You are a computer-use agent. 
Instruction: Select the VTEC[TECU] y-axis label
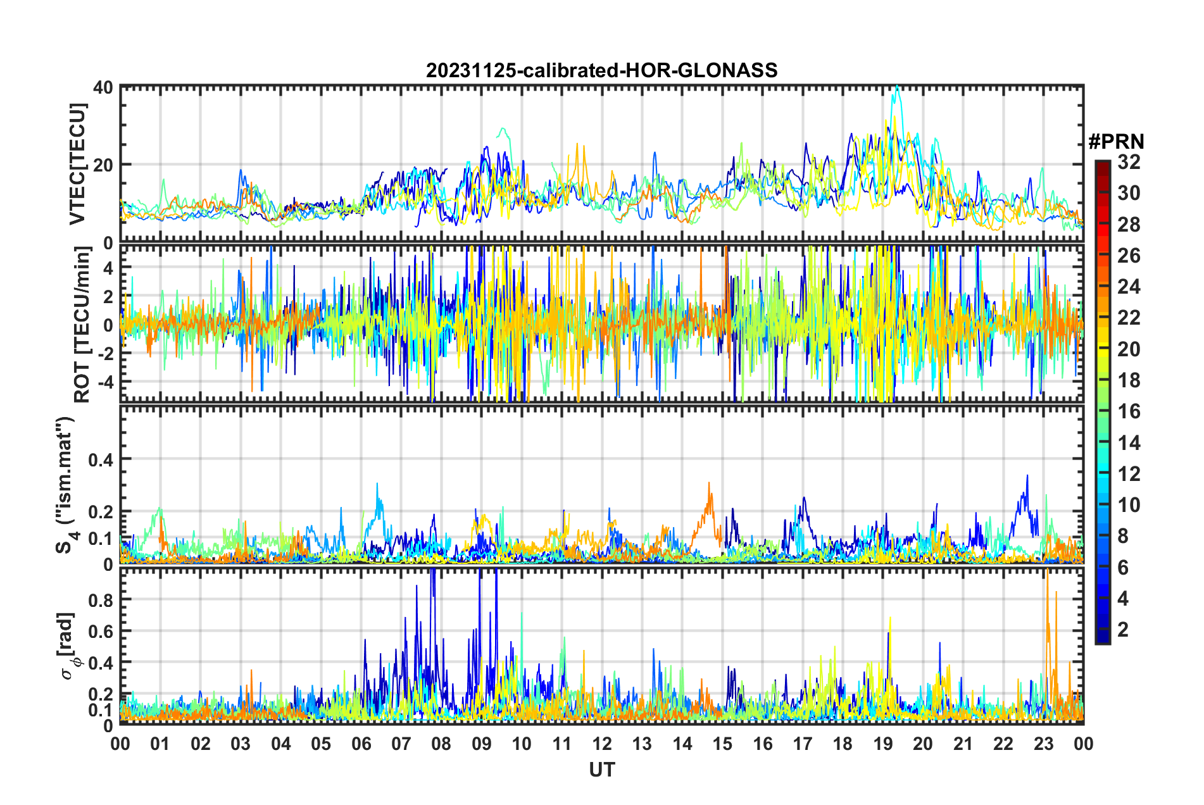pyautogui.click(x=77, y=164)
